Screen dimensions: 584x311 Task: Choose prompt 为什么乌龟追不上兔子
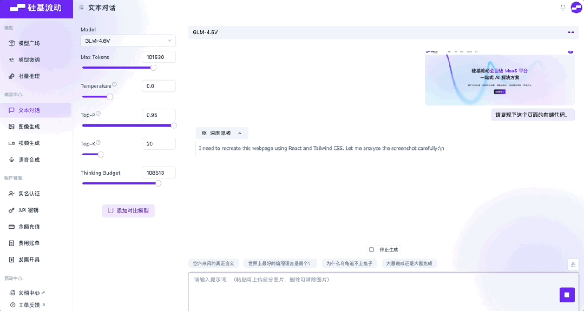pos(349,263)
